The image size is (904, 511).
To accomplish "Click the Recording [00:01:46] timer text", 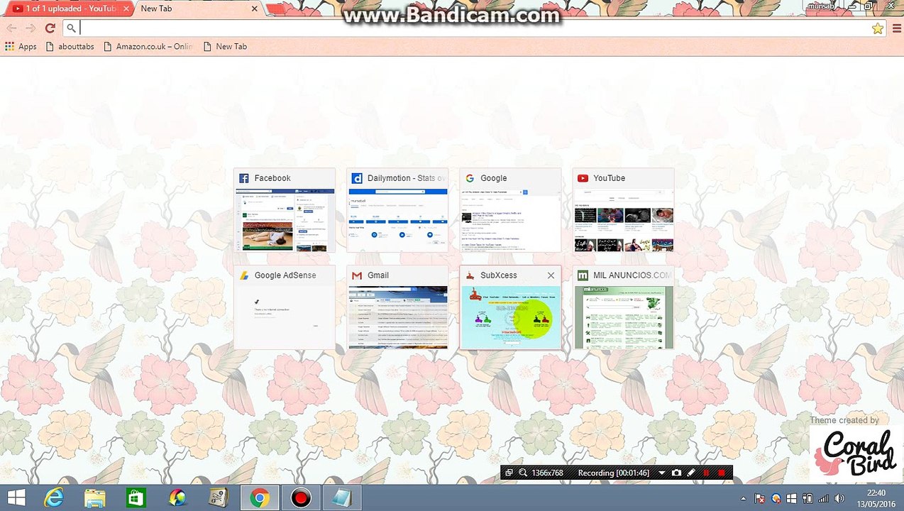I will 614,473.
